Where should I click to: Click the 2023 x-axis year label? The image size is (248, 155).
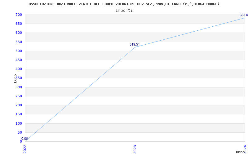(135, 149)
